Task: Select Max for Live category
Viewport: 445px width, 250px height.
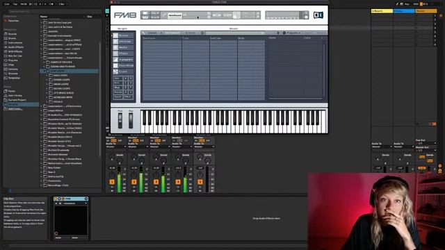Action: pyautogui.click(x=13, y=56)
